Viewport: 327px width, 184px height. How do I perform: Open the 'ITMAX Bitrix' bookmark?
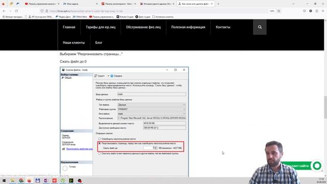pos(80,17)
